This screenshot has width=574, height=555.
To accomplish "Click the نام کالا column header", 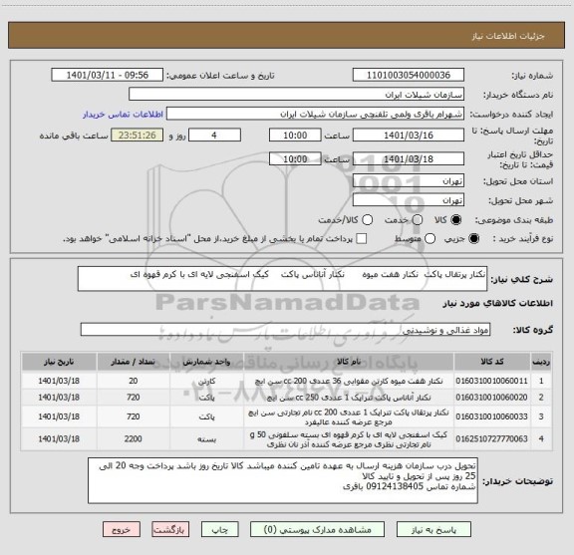I will 349,362.
